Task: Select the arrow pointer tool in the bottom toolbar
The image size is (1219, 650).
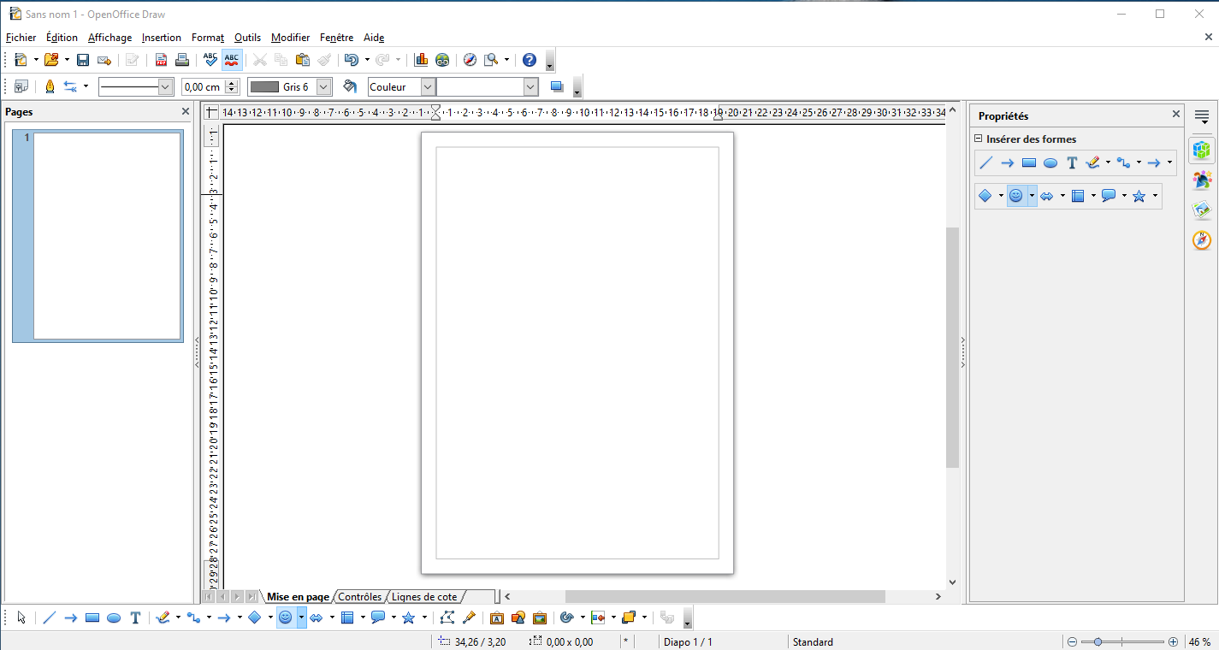Action: point(21,617)
